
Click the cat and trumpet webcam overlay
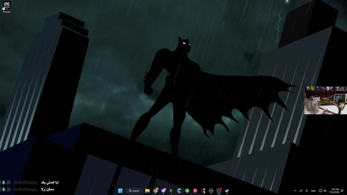(x=326, y=100)
